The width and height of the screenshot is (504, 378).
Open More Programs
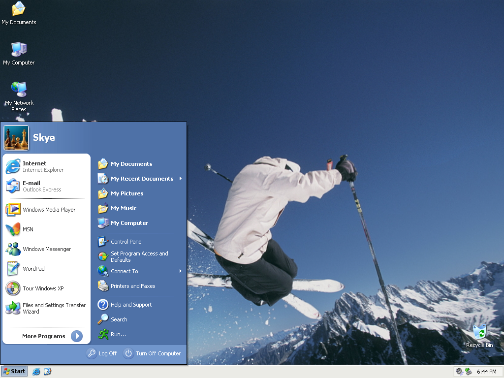click(x=44, y=336)
